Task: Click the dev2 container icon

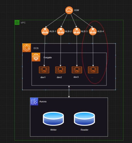Action: pos(60,70)
